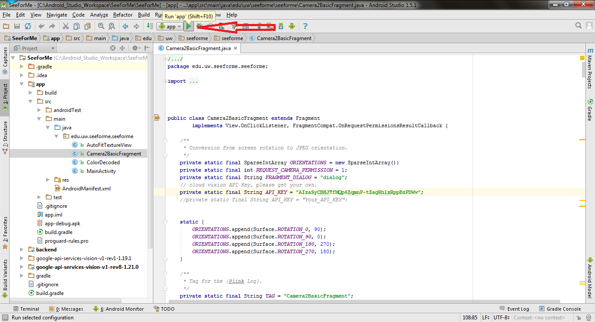Open the AVD Manager android icon
This screenshot has height=322, width=595.
(292, 27)
